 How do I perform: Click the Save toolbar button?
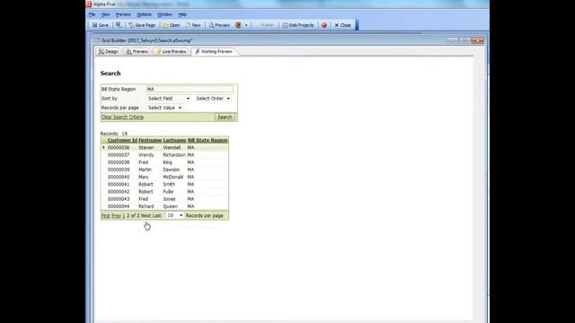pyautogui.click(x=101, y=25)
